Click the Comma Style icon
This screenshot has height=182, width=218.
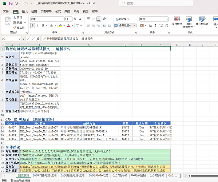point(155,25)
